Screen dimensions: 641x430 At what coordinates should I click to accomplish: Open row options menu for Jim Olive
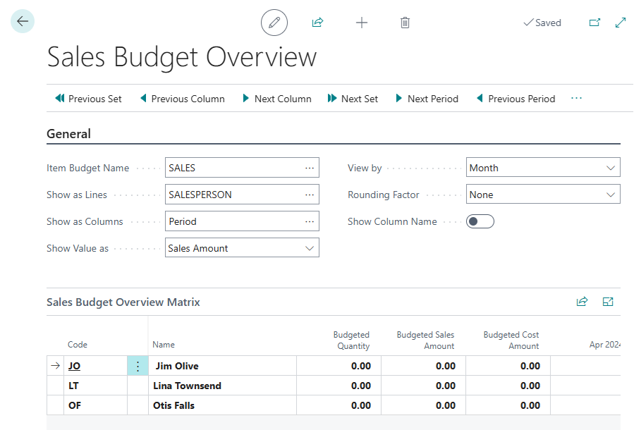coord(138,366)
